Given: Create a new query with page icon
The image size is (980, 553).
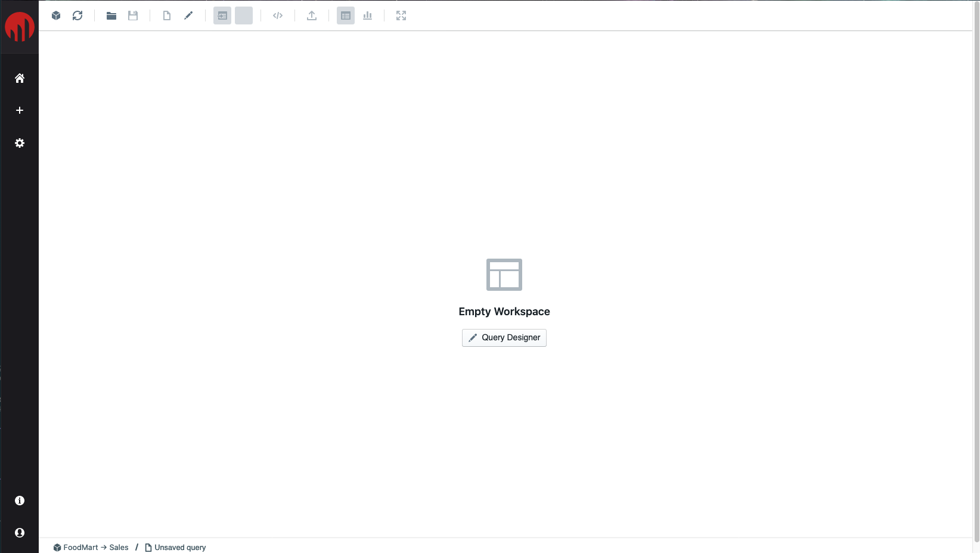Looking at the screenshot, I should click(x=167, y=15).
